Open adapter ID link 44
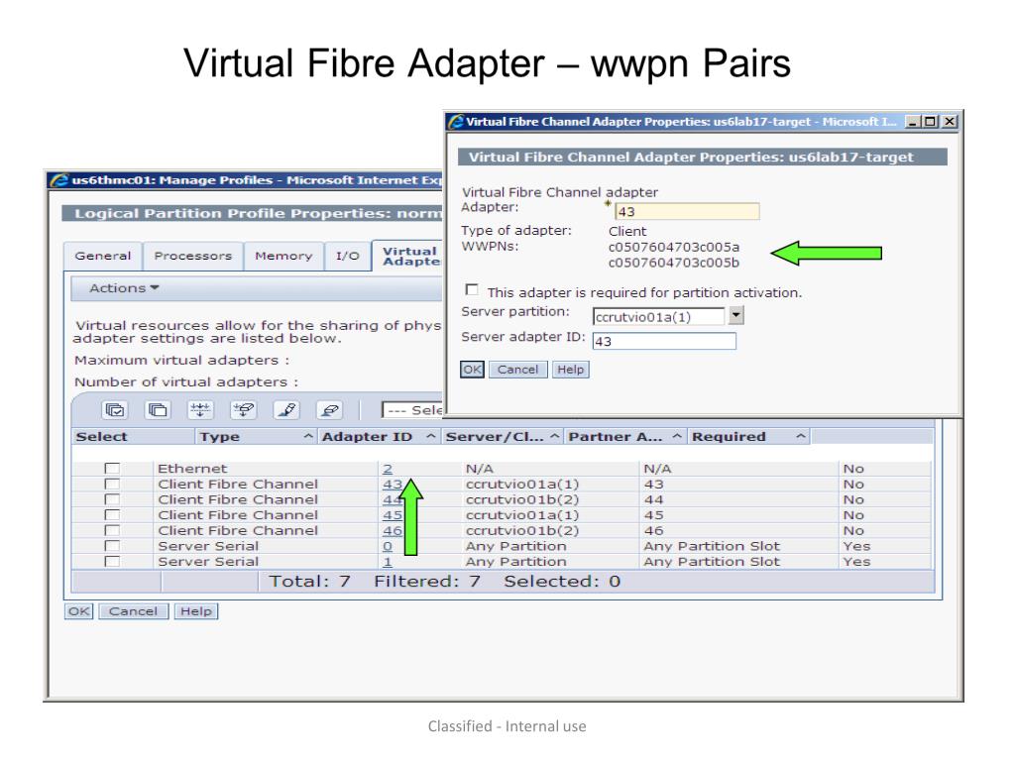This screenshot has height=761, width=1015. (393, 499)
